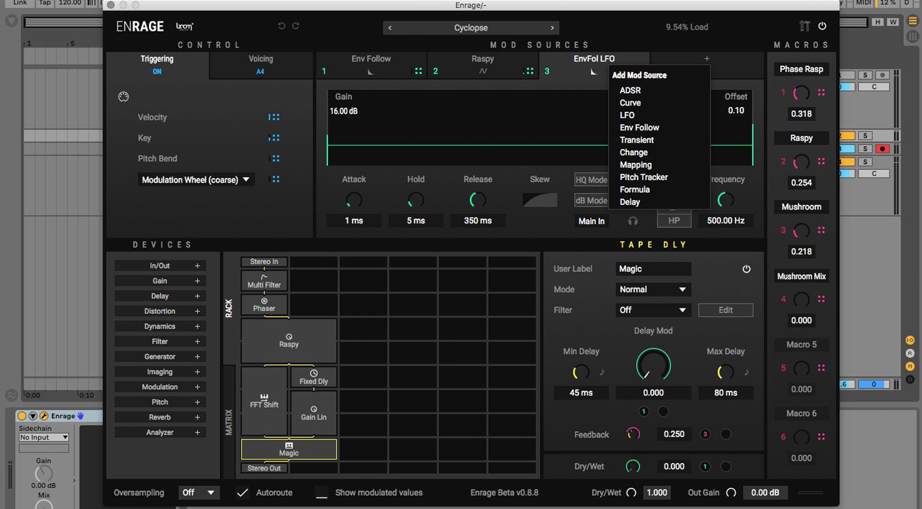
Task: Click the Release knob
Action: 478,200
